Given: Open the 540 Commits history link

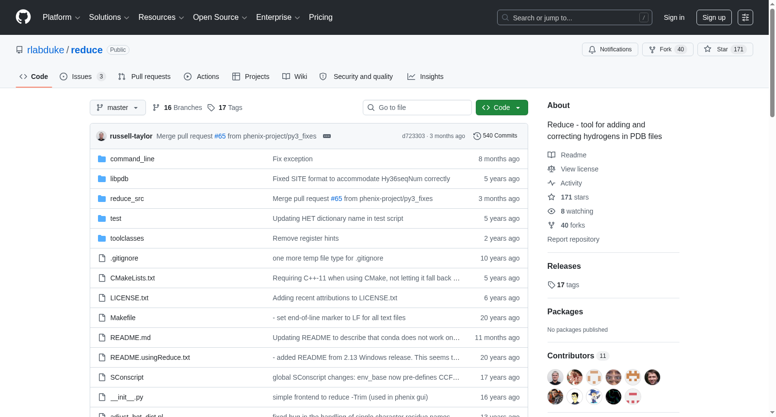Looking at the screenshot, I should [x=495, y=136].
